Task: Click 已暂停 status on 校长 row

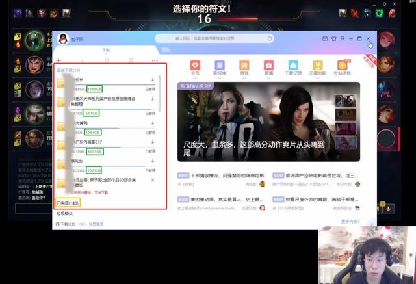Action: [150, 89]
